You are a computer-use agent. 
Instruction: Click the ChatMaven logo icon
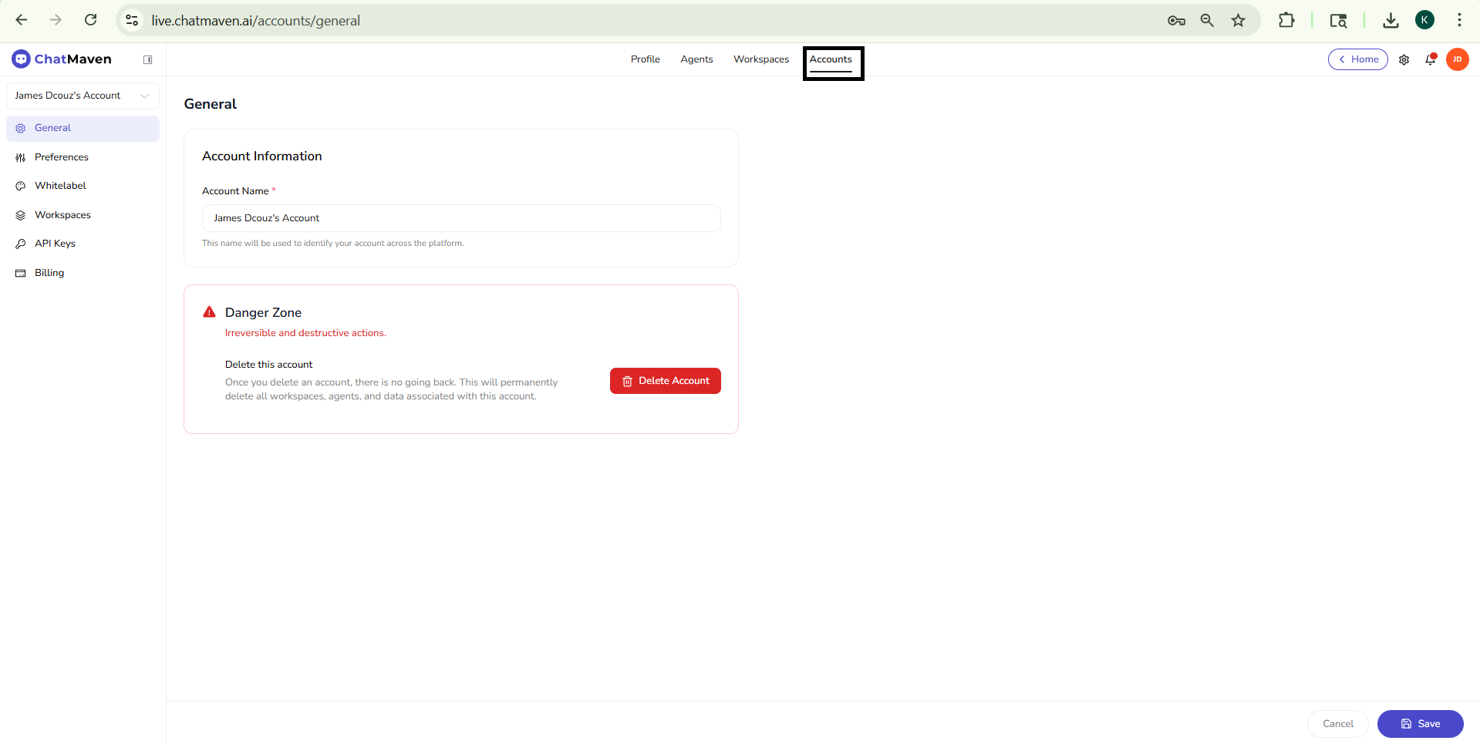pos(21,59)
